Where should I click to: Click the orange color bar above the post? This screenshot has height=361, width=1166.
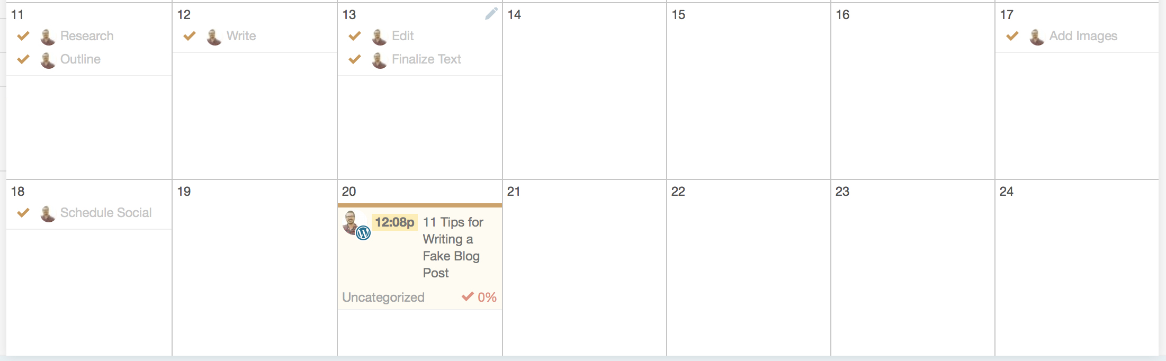pyautogui.click(x=420, y=205)
